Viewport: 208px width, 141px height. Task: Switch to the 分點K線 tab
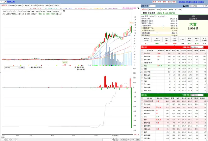[19, 5]
